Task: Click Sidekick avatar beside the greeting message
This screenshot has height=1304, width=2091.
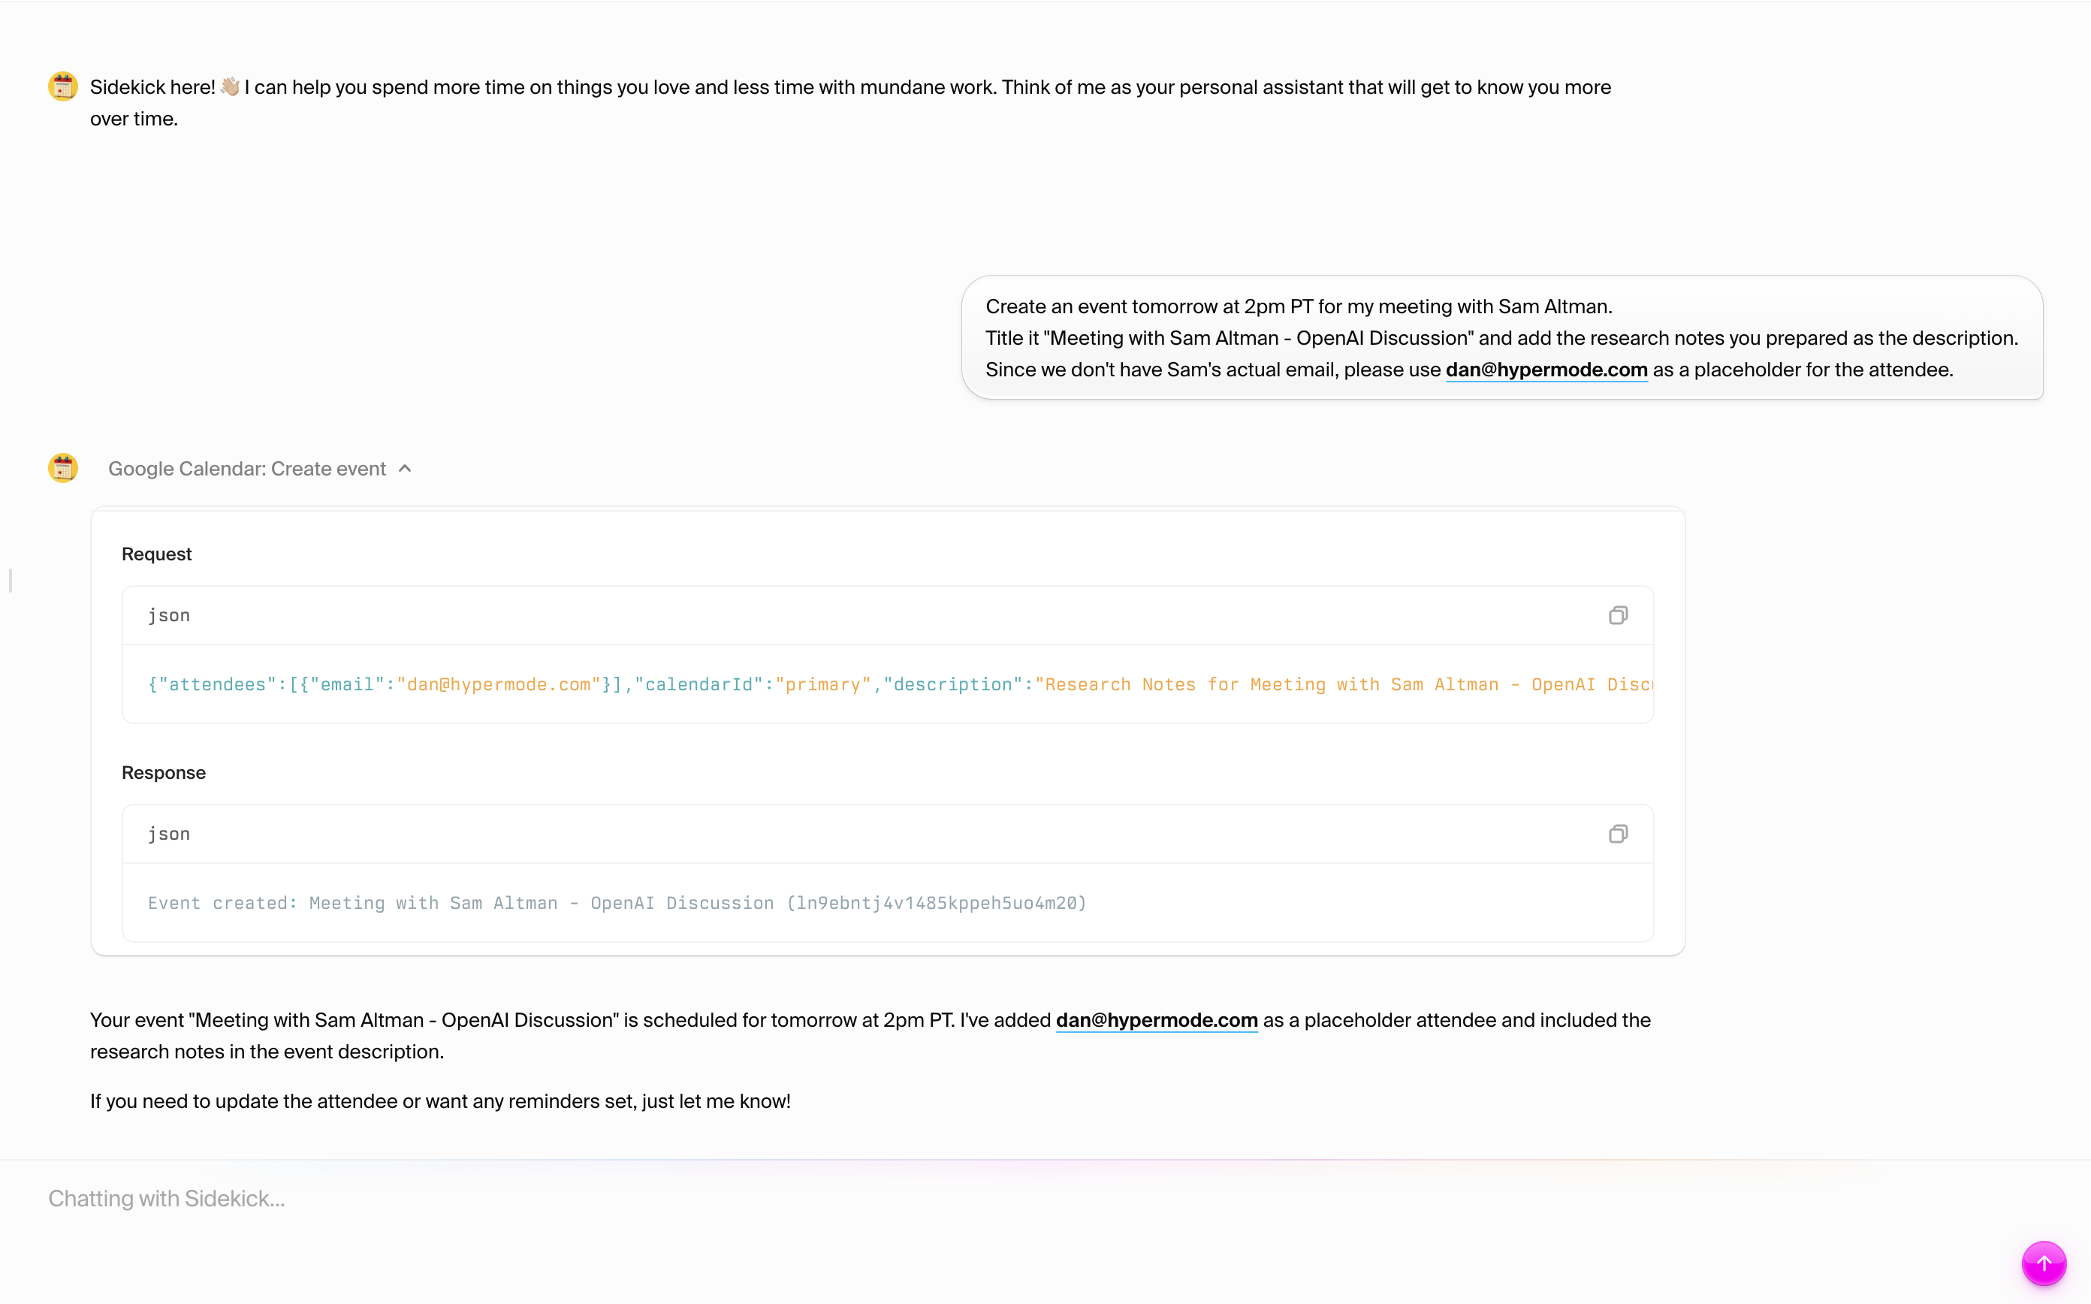Action: pyautogui.click(x=63, y=86)
